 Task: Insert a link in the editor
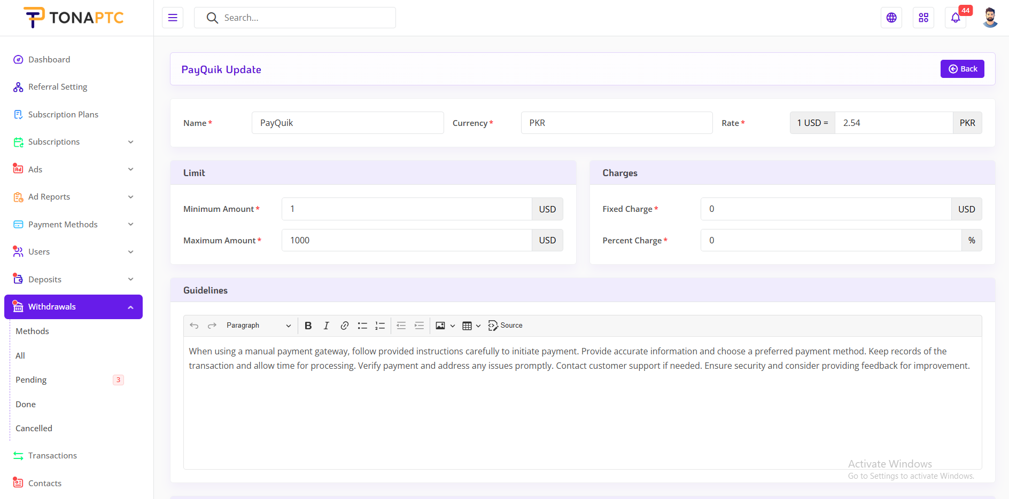tap(345, 326)
